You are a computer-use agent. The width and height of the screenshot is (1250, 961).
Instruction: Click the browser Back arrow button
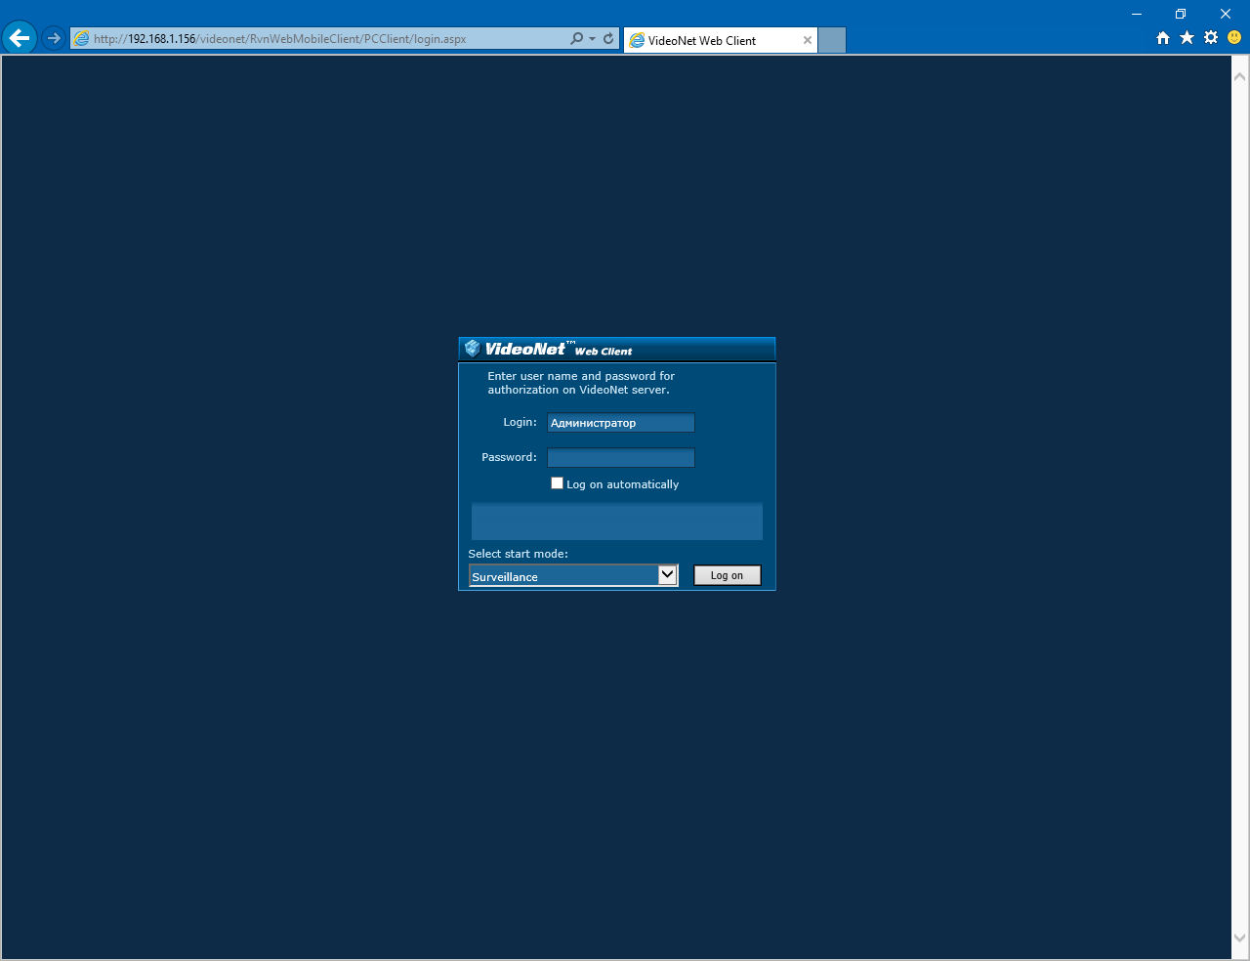pos(20,39)
